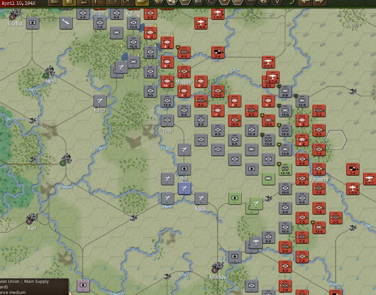Select the Soviet 13-5 guards counter

coord(319,227)
